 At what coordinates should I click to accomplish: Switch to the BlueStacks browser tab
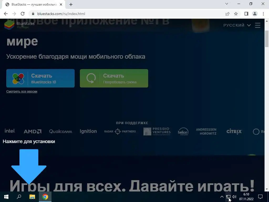pyautogui.click(x=33, y=5)
